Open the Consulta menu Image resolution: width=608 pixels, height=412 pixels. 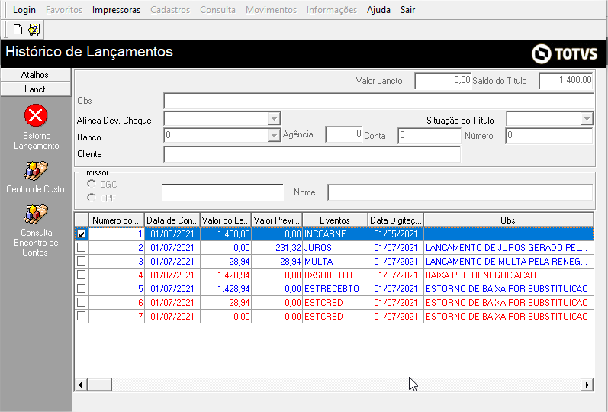click(217, 10)
